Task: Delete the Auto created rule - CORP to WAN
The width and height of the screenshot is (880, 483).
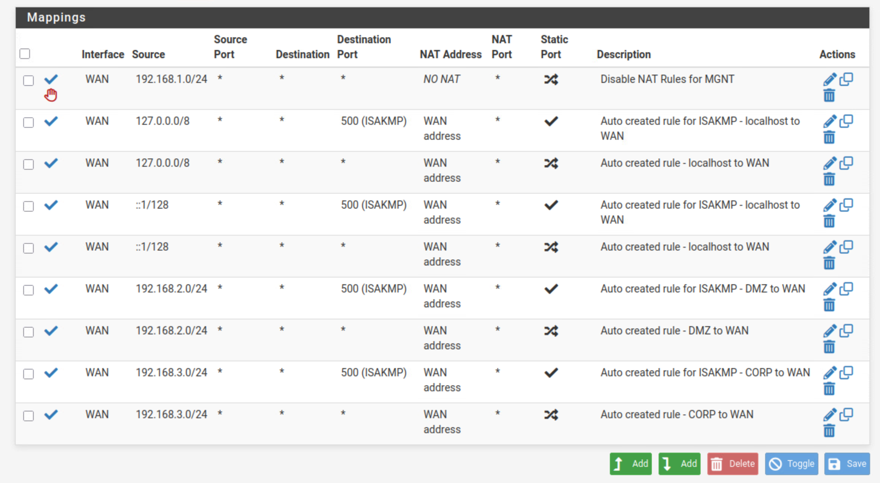Action: click(829, 431)
